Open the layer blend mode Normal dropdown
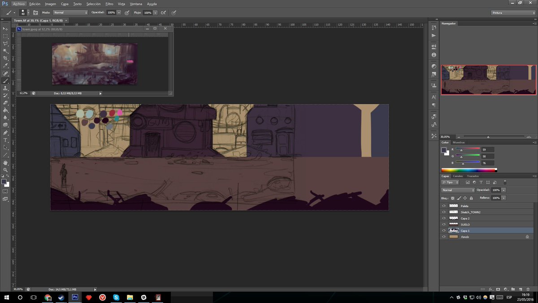The height and width of the screenshot is (303, 538). pyautogui.click(x=458, y=190)
